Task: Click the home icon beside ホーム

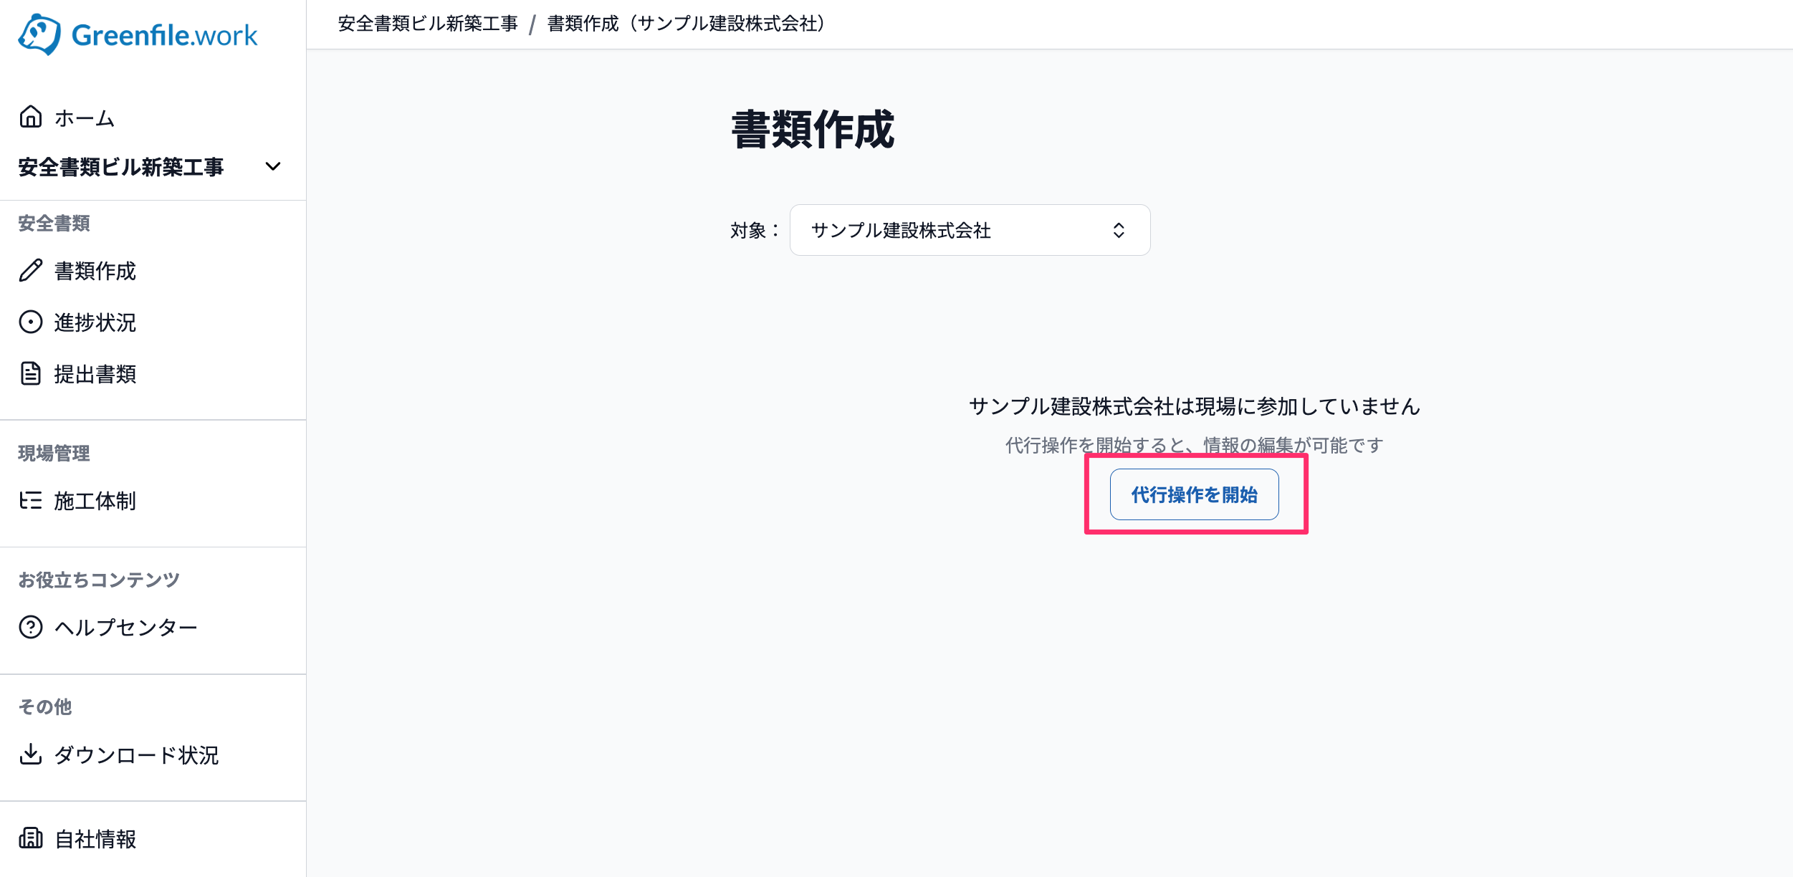Action: (30, 117)
